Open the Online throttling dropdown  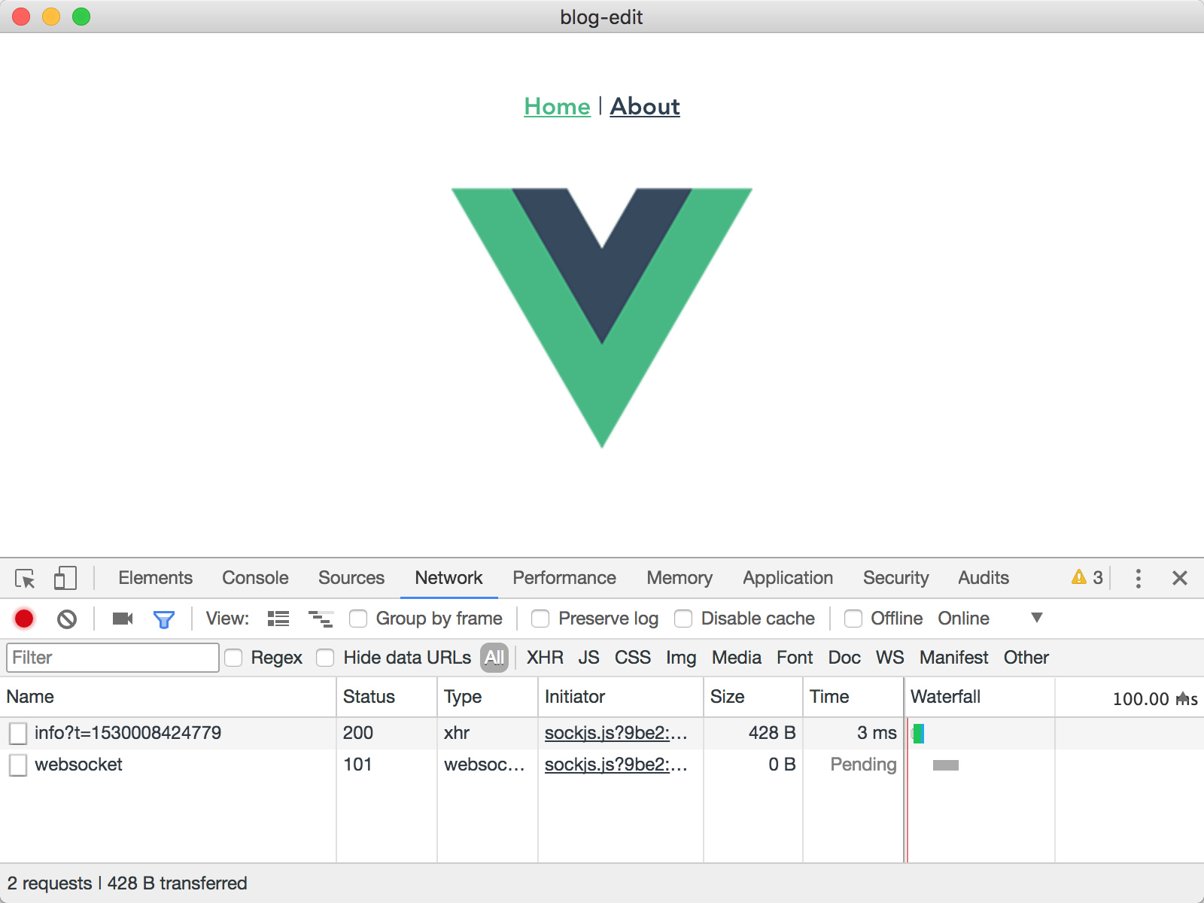(x=964, y=619)
